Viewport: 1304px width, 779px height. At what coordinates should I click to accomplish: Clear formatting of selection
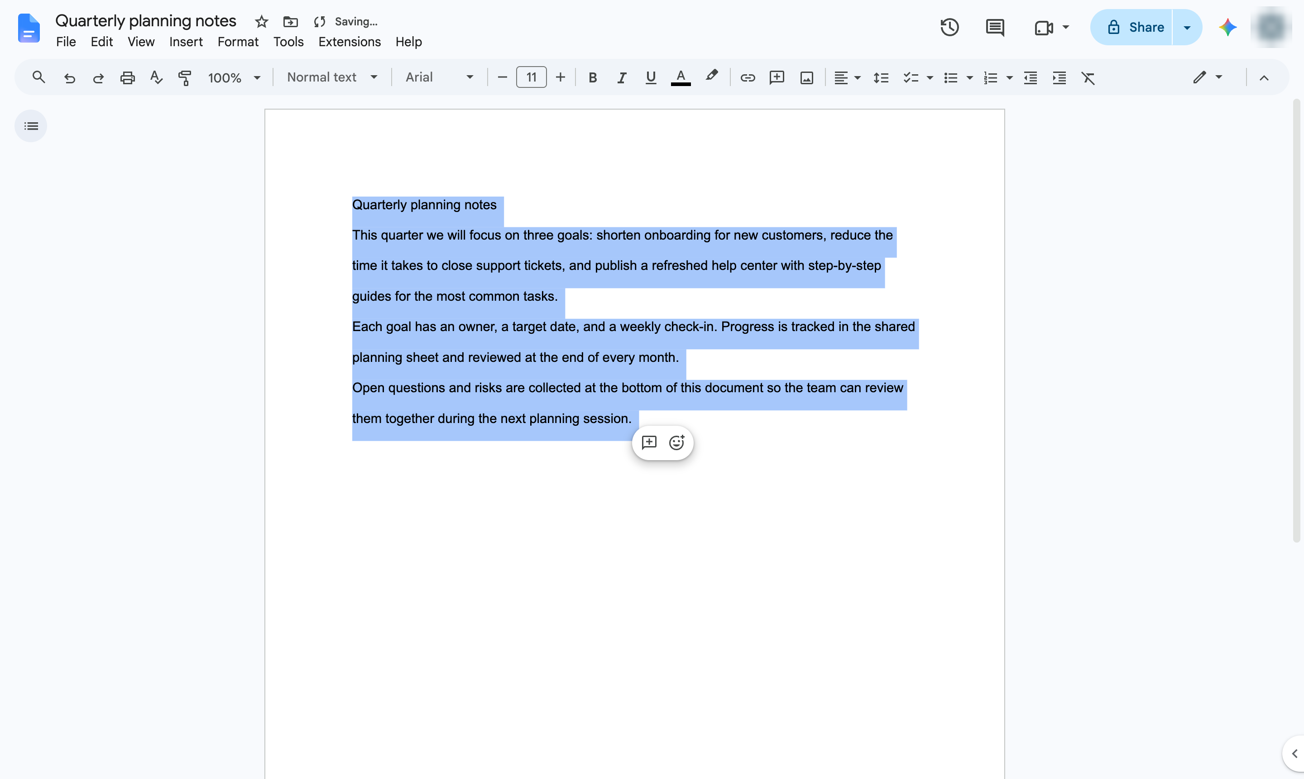pos(1088,78)
